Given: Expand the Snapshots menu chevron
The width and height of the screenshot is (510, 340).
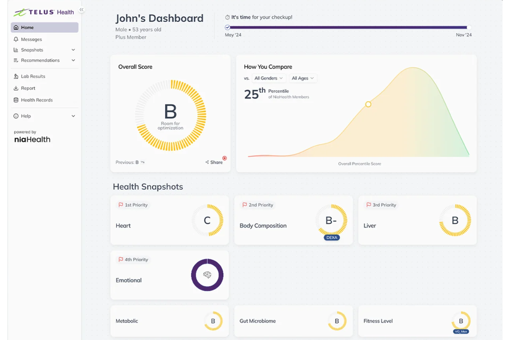Looking at the screenshot, I should (73, 50).
